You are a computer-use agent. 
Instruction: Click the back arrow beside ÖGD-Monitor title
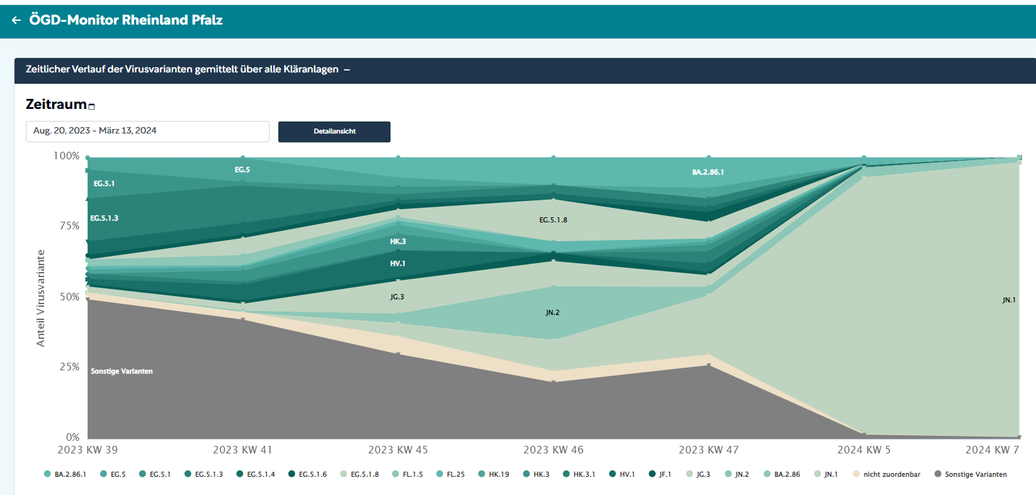(x=16, y=20)
